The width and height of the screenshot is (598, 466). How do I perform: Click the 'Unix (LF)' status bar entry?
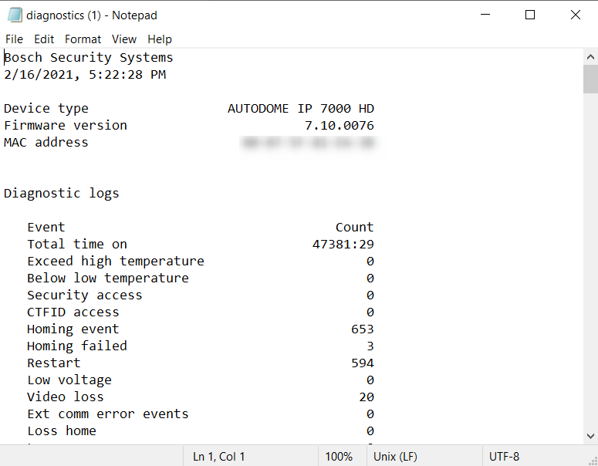point(396,457)
